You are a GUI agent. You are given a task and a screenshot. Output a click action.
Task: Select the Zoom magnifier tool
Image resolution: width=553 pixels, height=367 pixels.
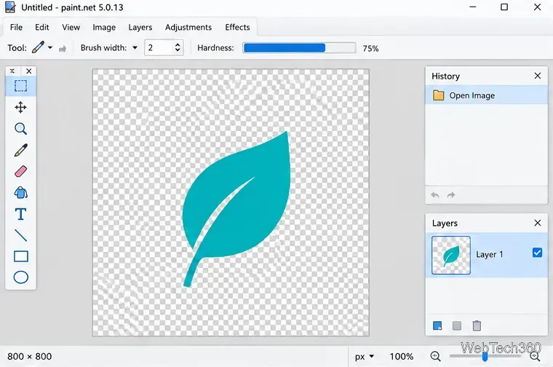(20, 129)
